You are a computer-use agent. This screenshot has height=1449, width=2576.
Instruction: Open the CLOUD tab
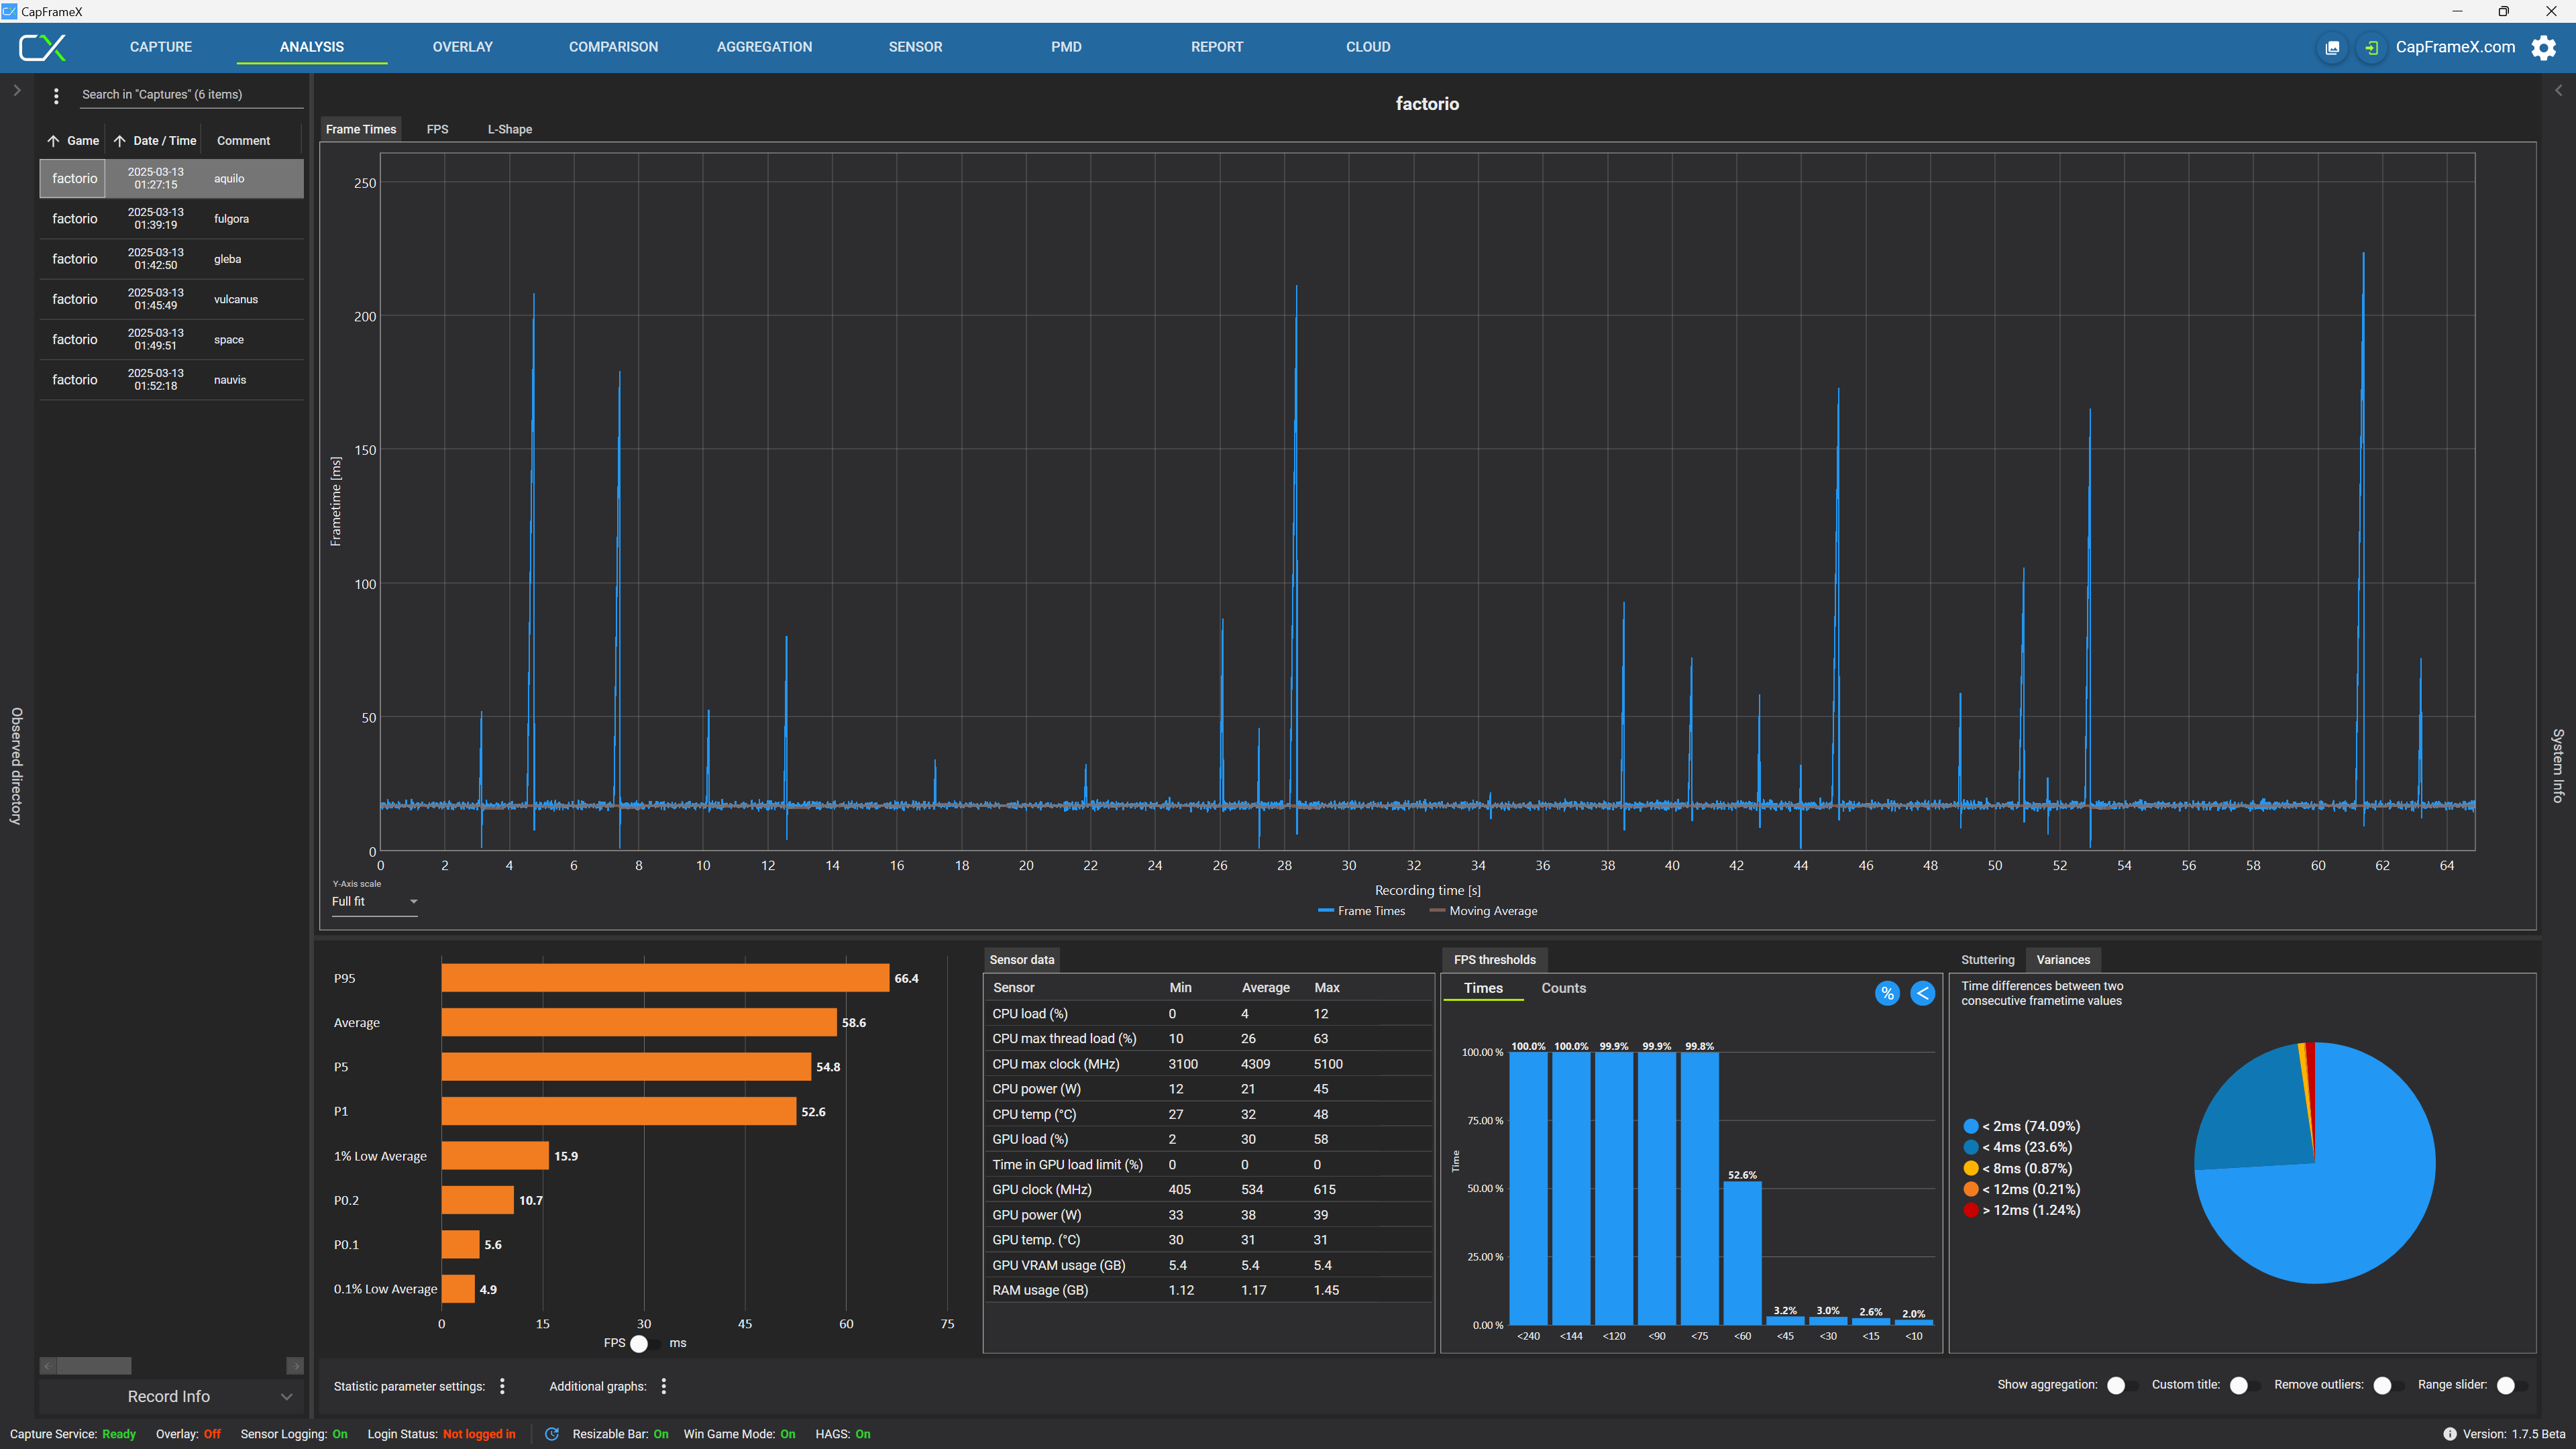tap(1368, 47)
